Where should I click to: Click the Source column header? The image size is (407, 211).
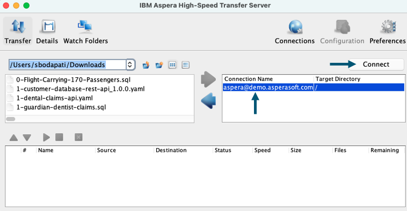tap(125, 150)
